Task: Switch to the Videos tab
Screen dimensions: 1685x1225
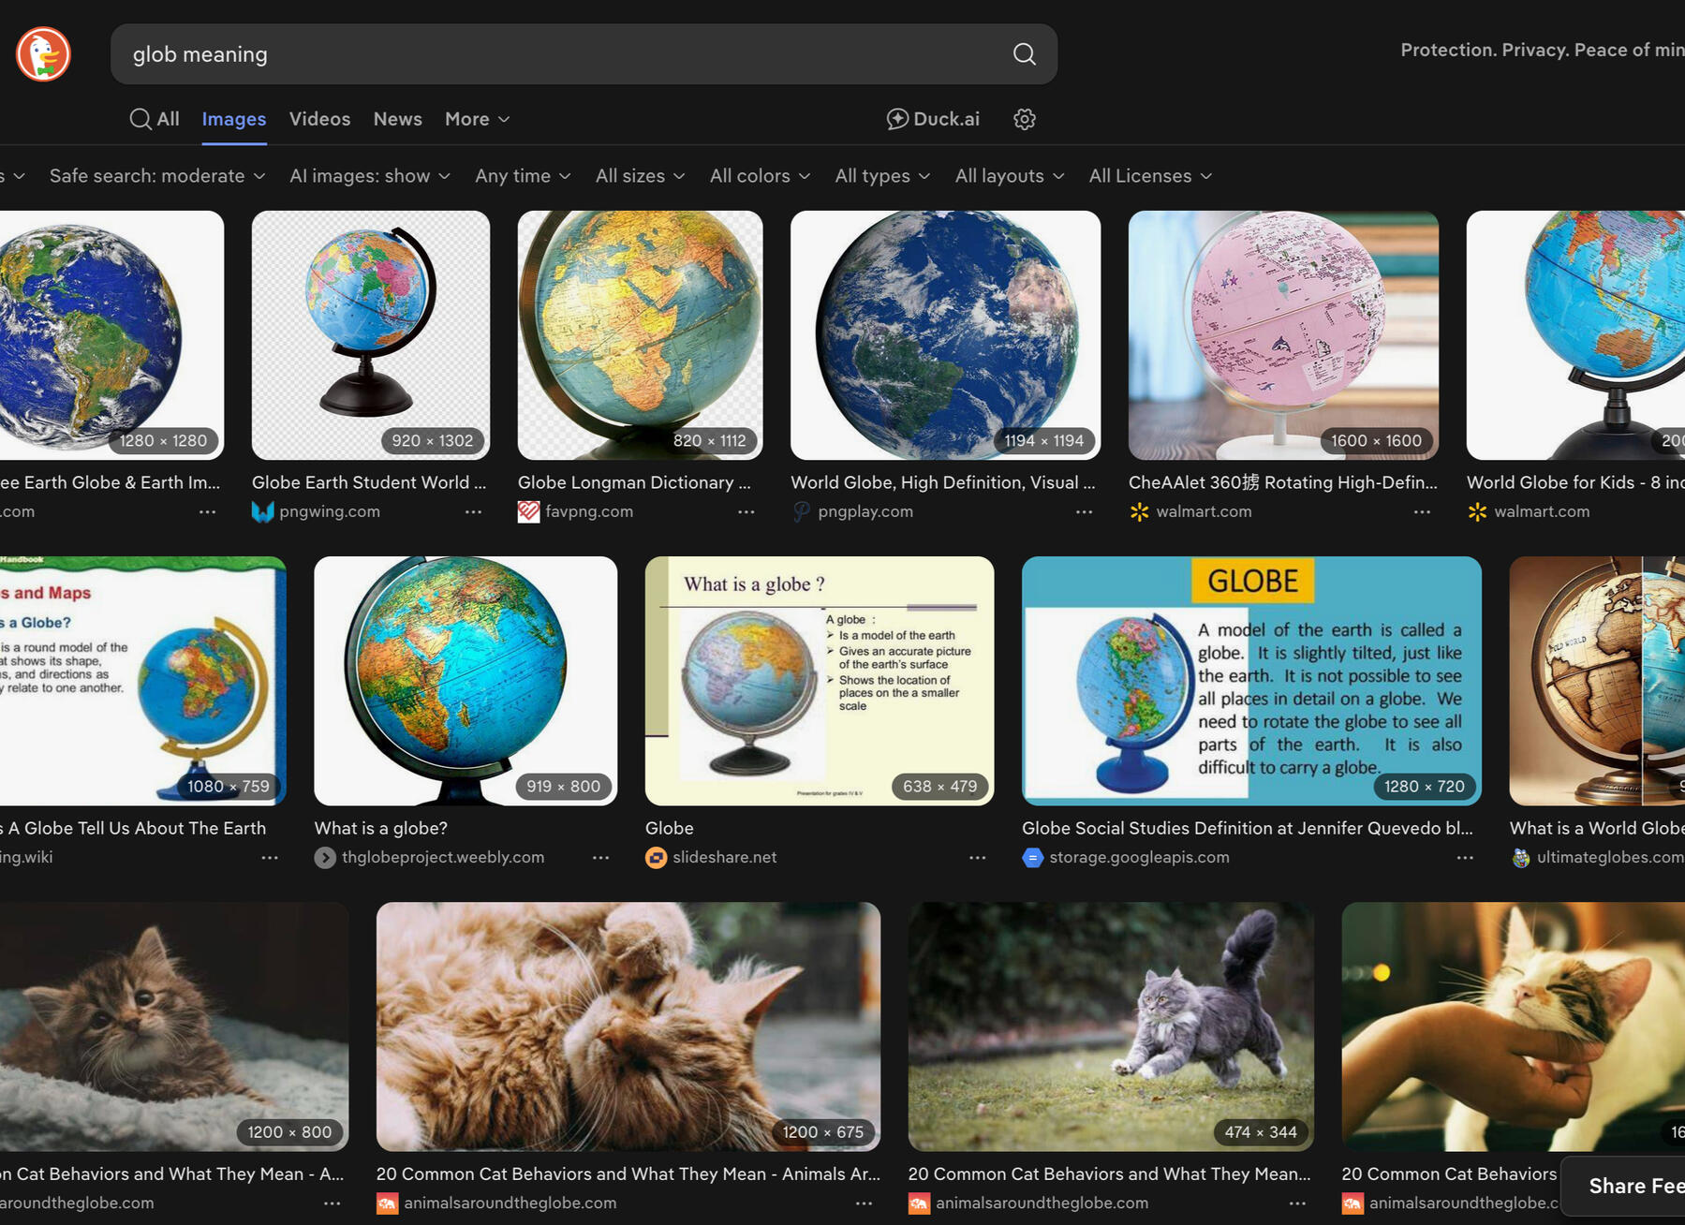Action: coord(319,119)
